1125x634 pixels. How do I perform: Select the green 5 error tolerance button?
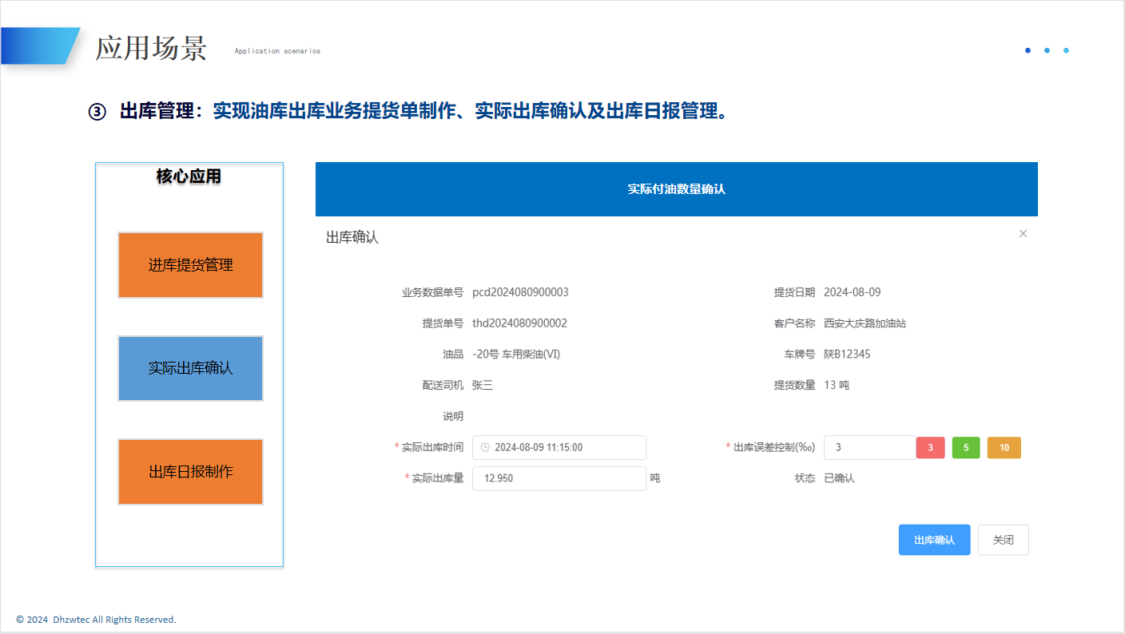966,448
